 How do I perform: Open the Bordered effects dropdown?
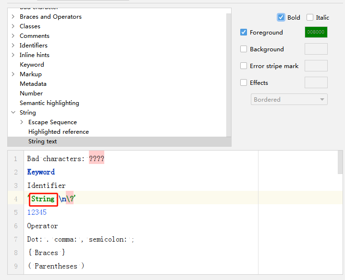[x=289, y=99]
